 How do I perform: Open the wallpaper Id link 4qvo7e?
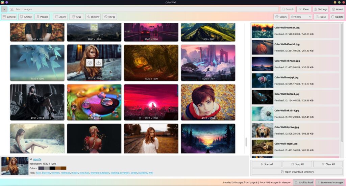(37, 159)
